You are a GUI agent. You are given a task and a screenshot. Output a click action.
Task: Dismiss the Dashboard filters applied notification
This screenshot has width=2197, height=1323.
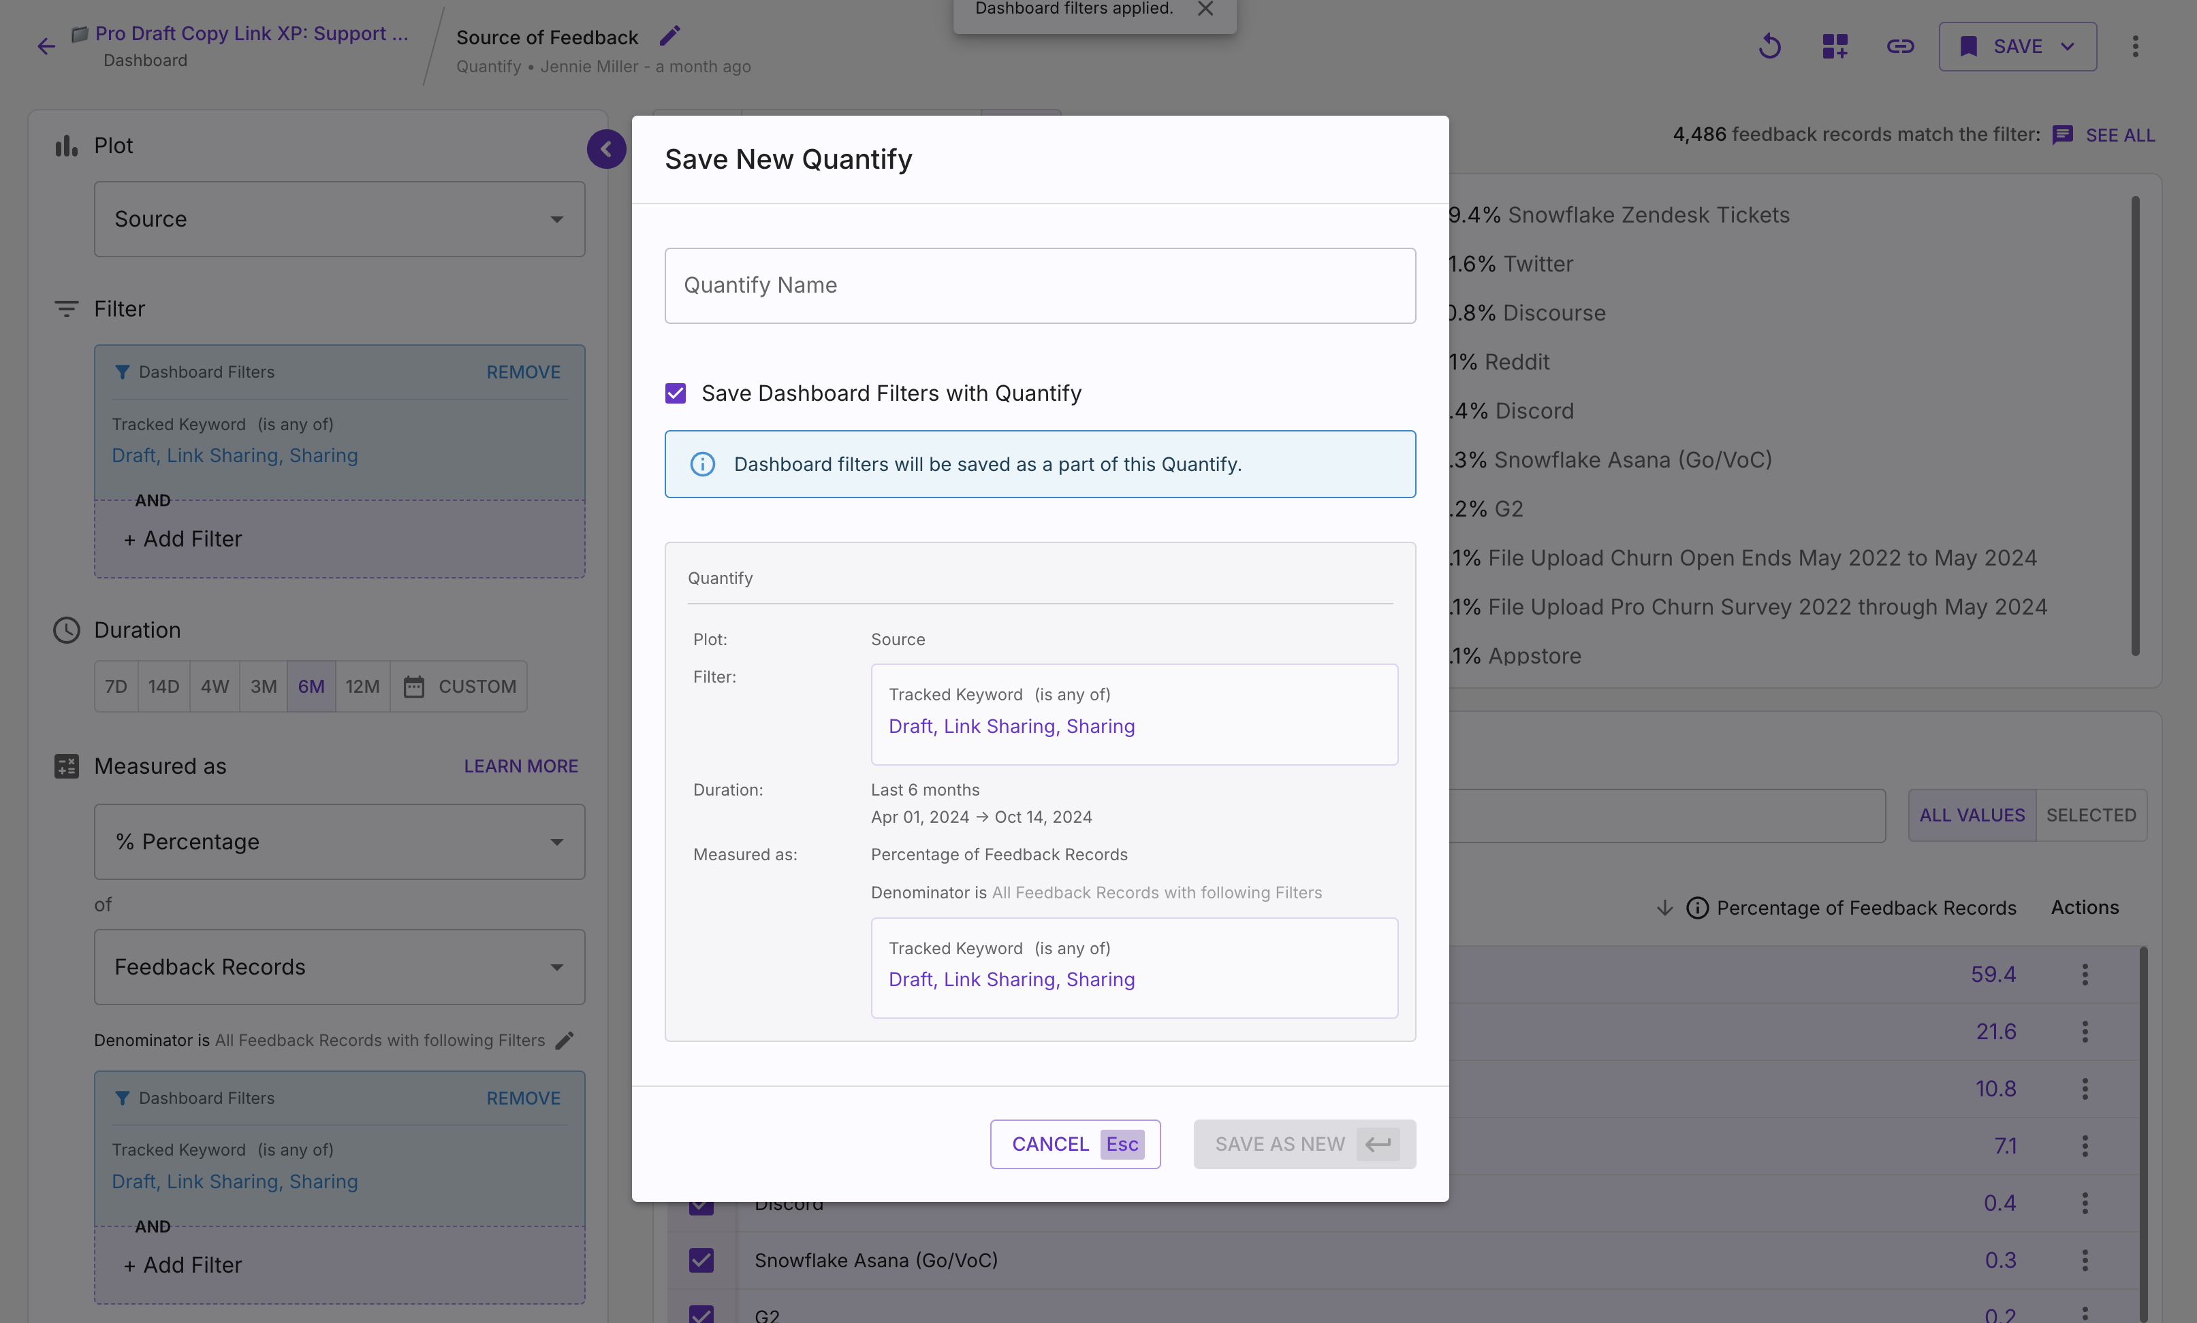pos(1205,9)
